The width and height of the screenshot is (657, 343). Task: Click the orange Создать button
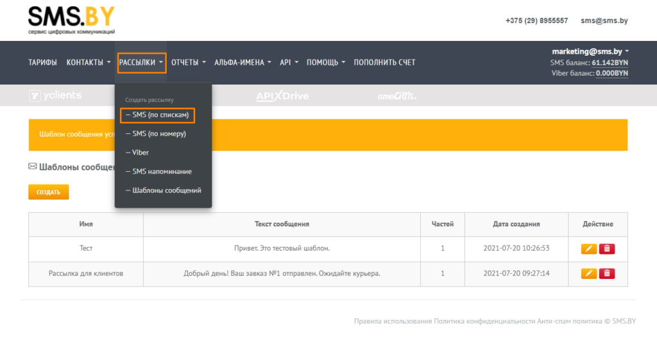pos(49,192)
